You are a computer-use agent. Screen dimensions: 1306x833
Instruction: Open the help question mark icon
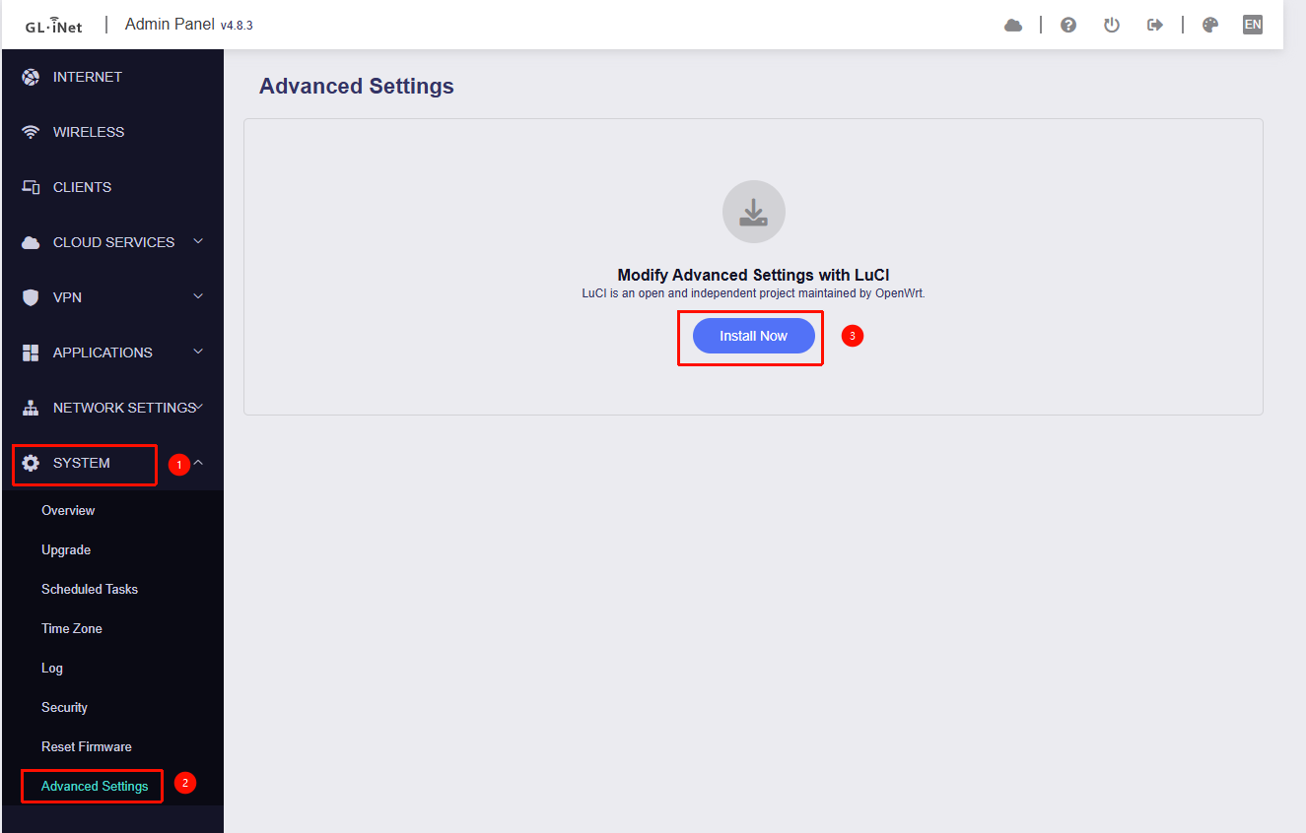tap(1068, 26)
